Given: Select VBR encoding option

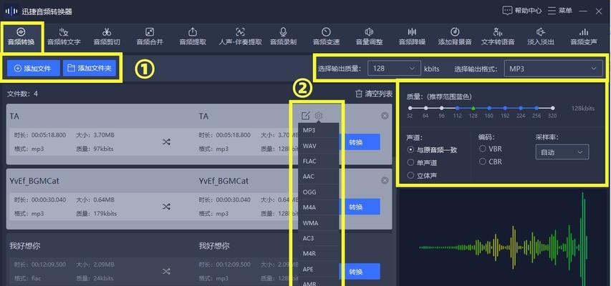Looking at the screenshot, I should (x=491, y=149).
